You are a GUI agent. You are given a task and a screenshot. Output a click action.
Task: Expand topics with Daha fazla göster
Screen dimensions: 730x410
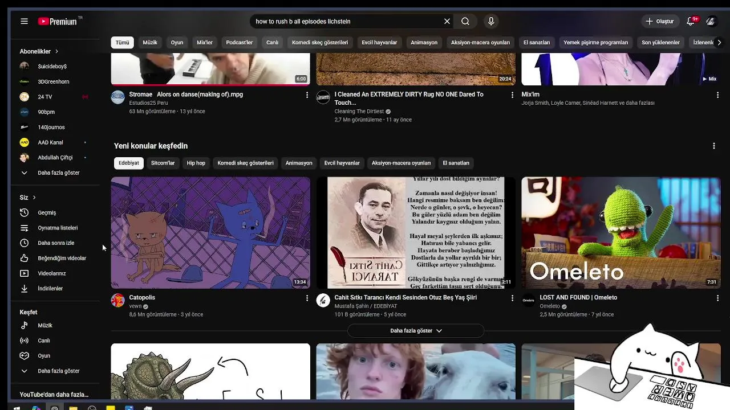[416, 331]
